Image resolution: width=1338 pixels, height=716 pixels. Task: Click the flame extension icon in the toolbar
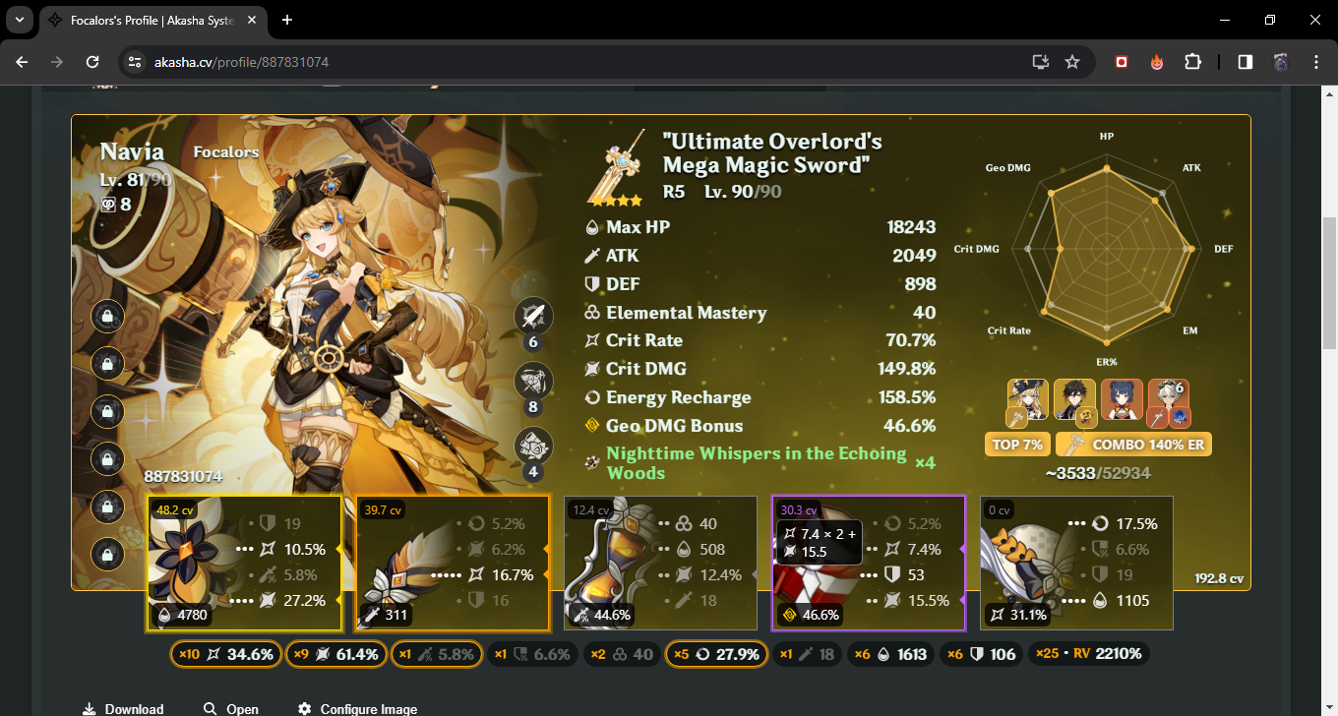pos(1157,62)
